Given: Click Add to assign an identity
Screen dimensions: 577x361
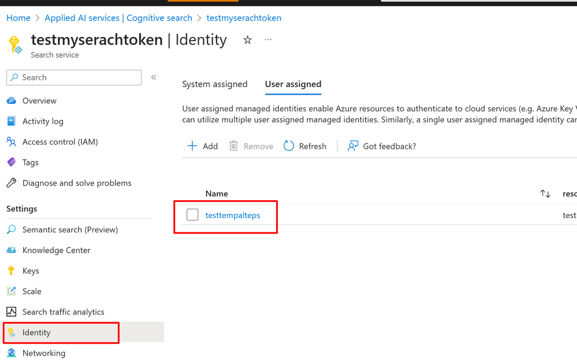Looking at the screenshot, I should coord(202,146).
